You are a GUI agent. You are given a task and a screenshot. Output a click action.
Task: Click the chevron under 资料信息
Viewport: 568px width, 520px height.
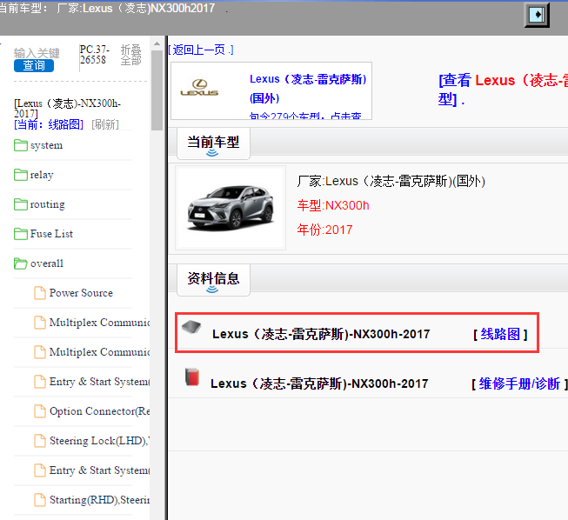[212, 290]
